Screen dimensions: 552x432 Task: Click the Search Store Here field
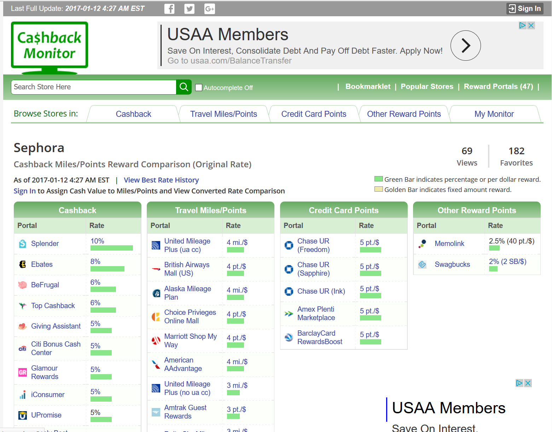[94, 87]
